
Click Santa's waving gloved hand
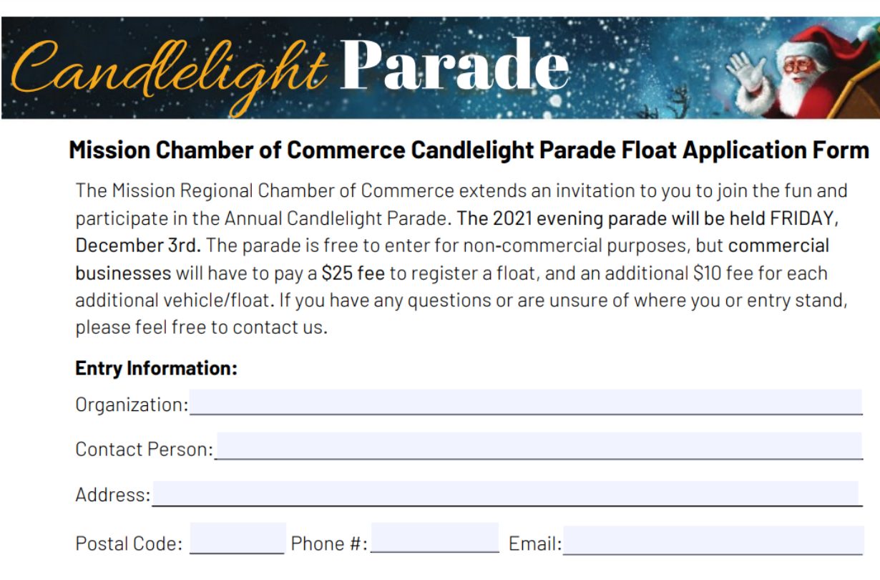tap(745, 71)
